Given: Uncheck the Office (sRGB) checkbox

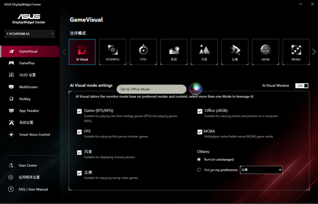Looking at the screenshot, I should tap(200, 111).
